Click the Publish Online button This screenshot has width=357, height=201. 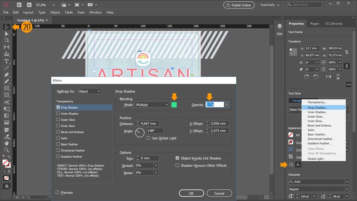pyautogui.click(x=239, y=5)
